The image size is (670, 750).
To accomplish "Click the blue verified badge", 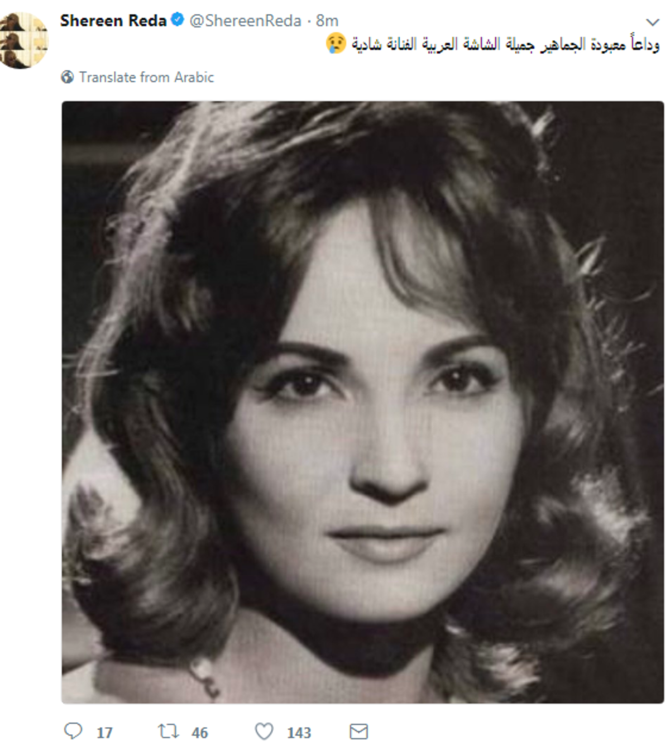I will pyautogui.click(x=178, y=20).
